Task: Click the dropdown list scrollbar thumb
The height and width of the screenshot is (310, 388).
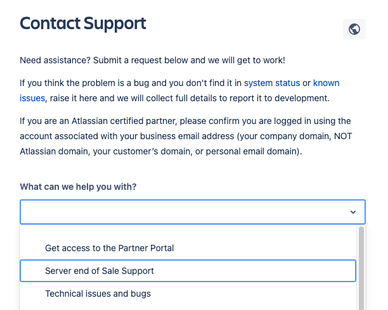Action: tap(361, 268)
